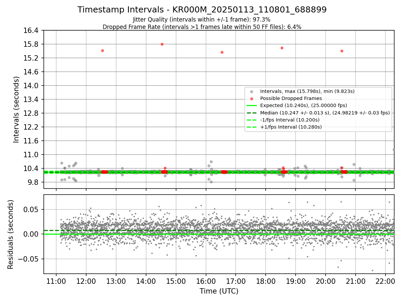Screen dimensions: 404x303
Task: Click the 11:00 x-axis tick label
Action: (x=56, y=281)
